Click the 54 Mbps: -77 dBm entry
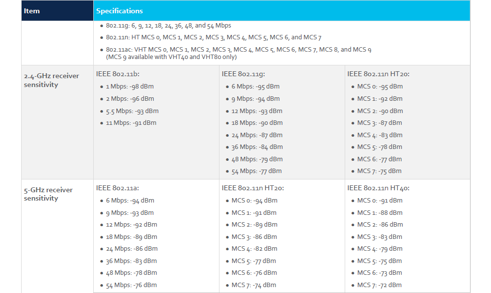Viewport: 491px width, 293px height. click(256, 171)
